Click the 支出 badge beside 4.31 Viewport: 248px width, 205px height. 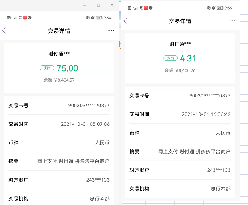pos(170,58)
